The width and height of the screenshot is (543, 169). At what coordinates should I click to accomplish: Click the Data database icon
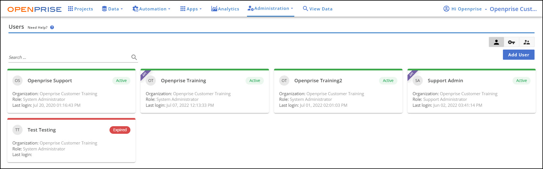(104, 9)
